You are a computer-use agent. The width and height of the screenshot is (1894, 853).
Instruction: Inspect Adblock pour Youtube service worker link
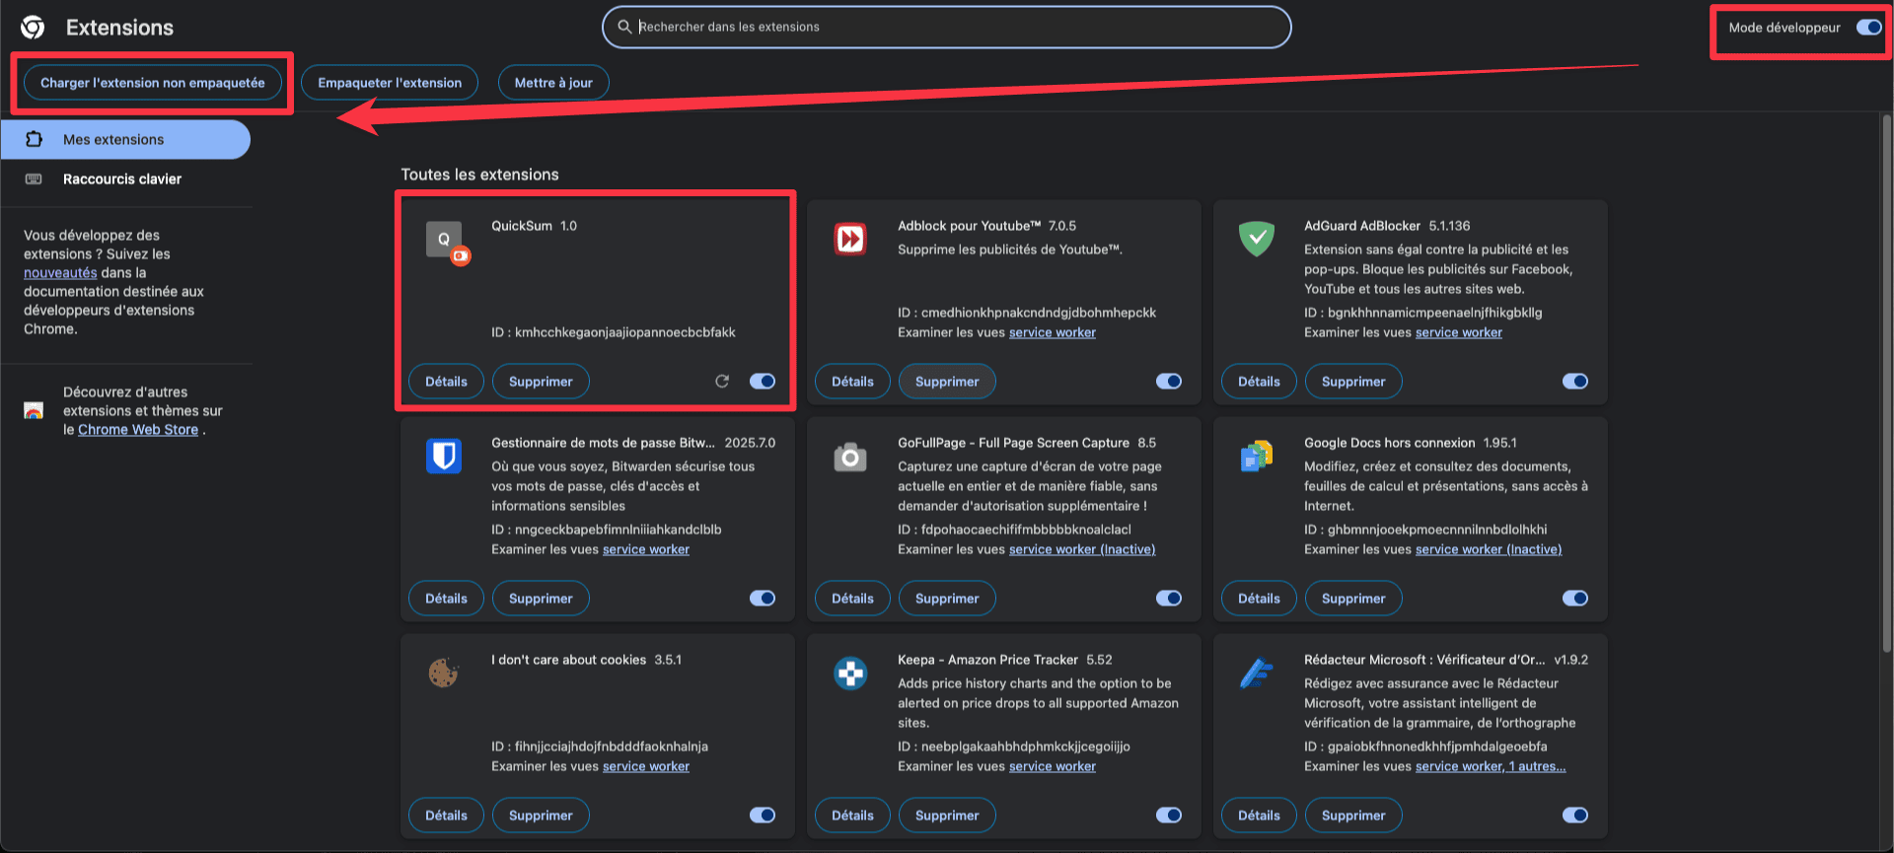1053,332
